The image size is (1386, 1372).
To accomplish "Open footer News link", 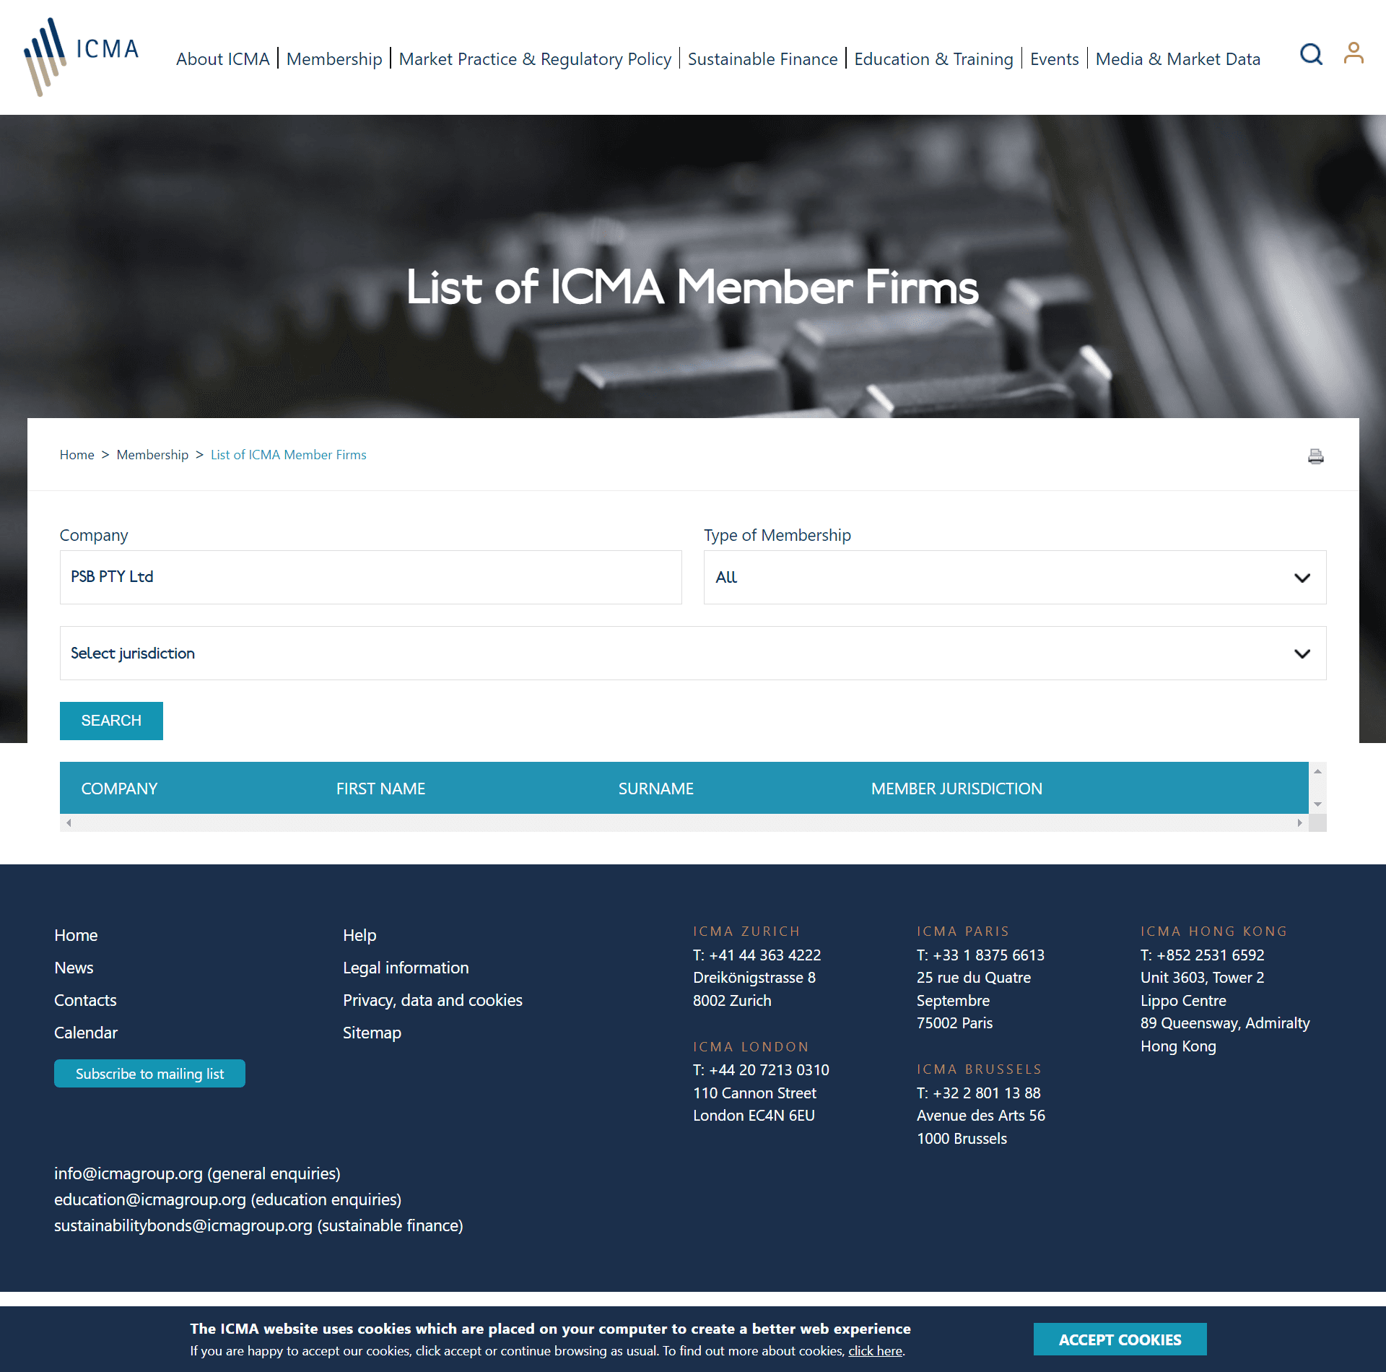I will click(x=74, y=968).
